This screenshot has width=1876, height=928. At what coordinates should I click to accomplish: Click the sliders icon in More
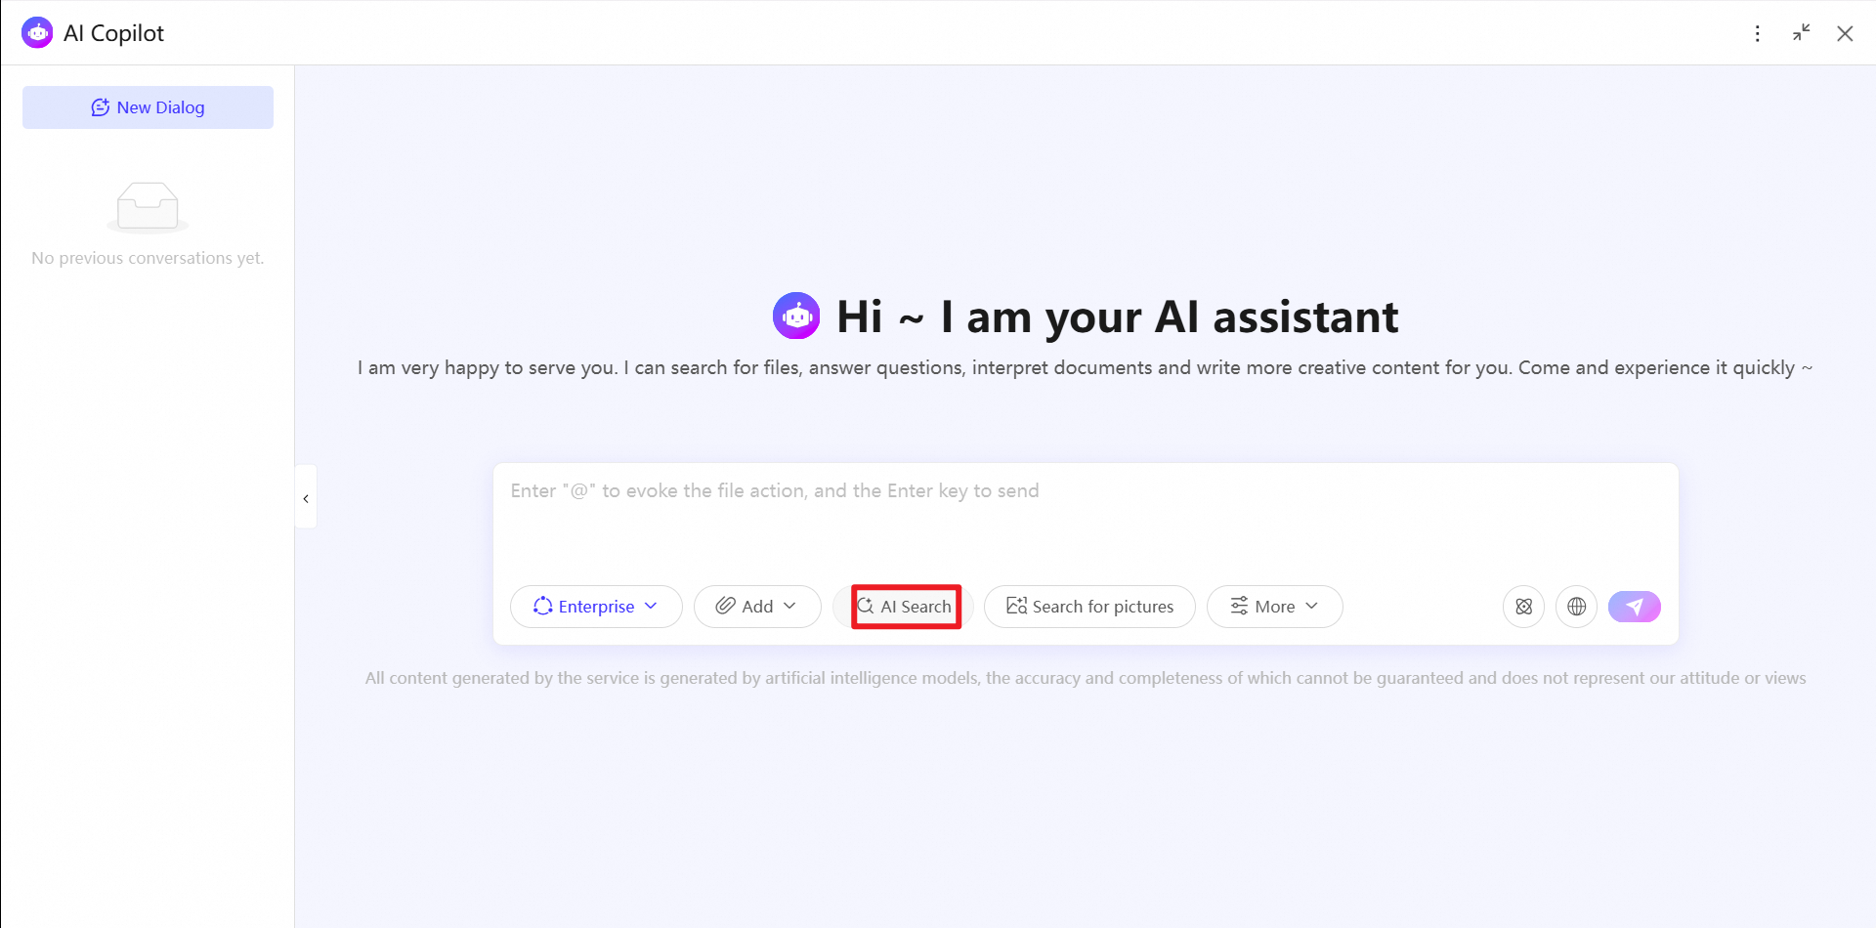point(1239,606)
